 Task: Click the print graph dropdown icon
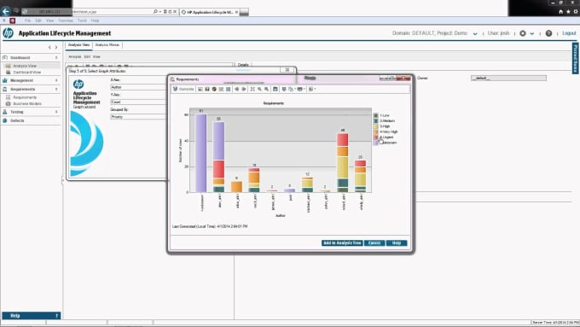[301, 90]
